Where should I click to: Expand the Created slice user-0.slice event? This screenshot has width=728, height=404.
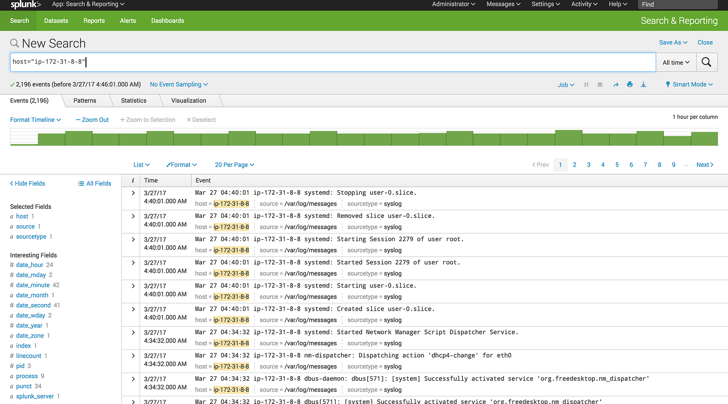(x=133, y=309)
